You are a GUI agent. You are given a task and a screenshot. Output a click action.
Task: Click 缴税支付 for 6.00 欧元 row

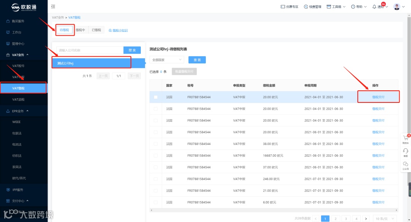[x=378, y=202]
